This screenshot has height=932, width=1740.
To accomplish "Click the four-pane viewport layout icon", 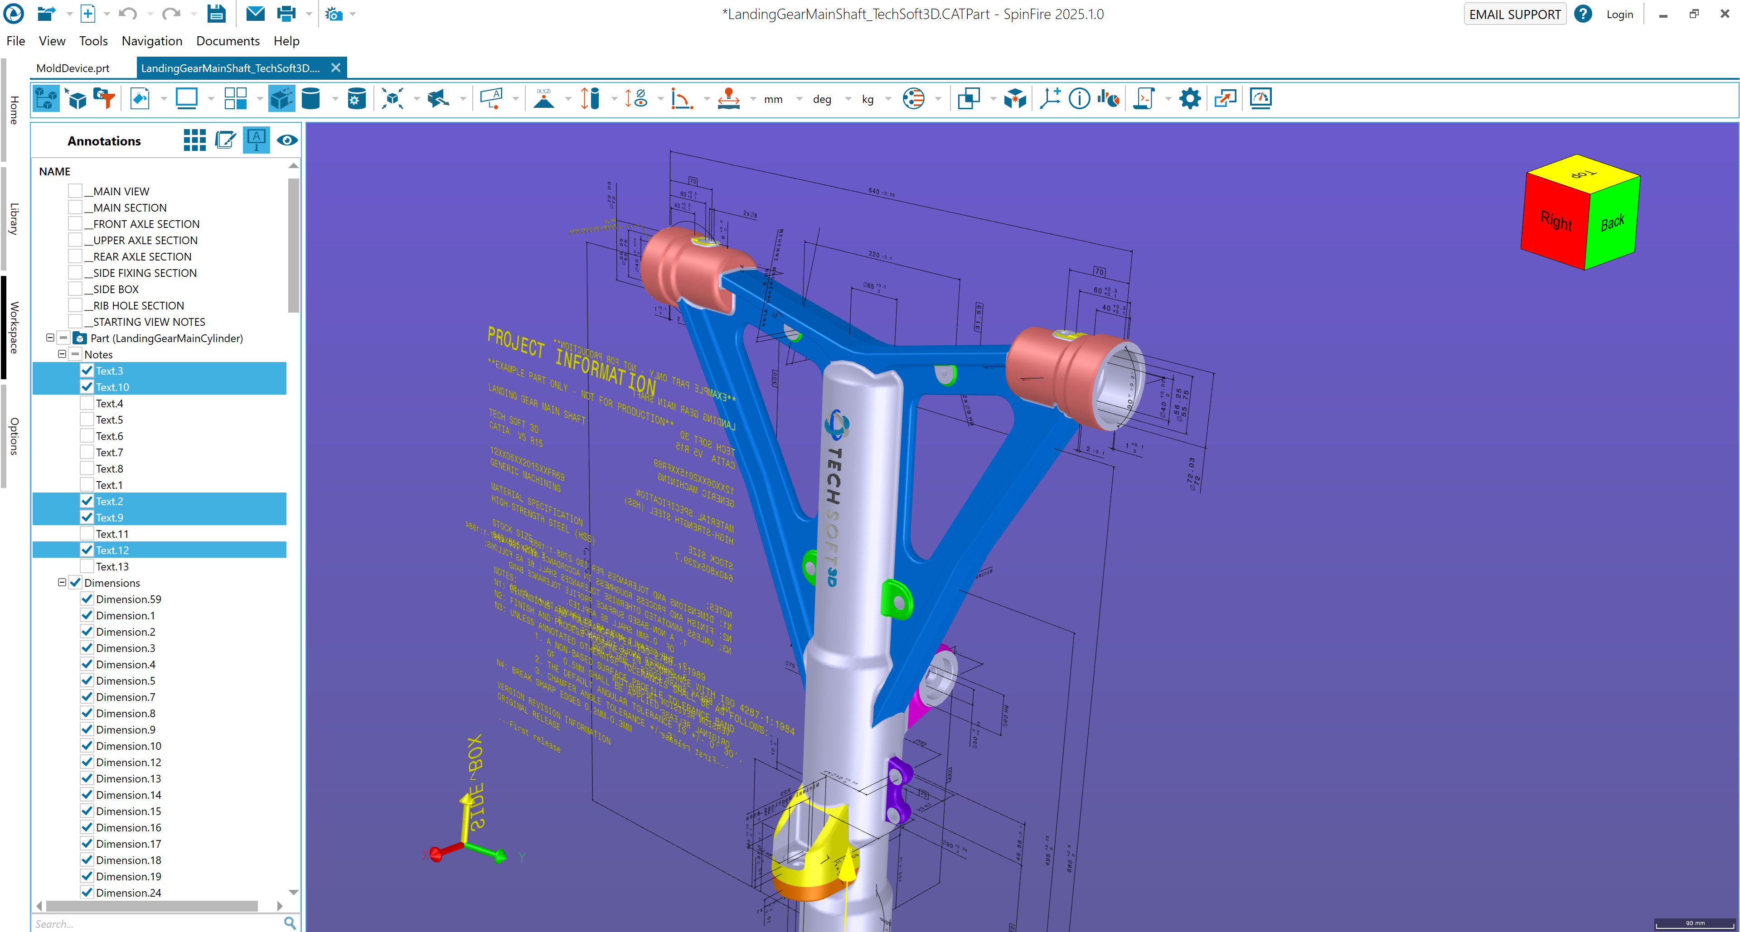I will click(235, 99).
